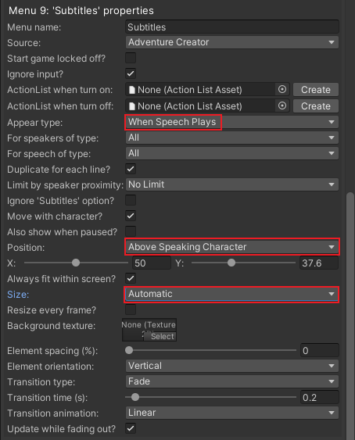Enable Also show when paused checkbox

click(x=131, y=231)
